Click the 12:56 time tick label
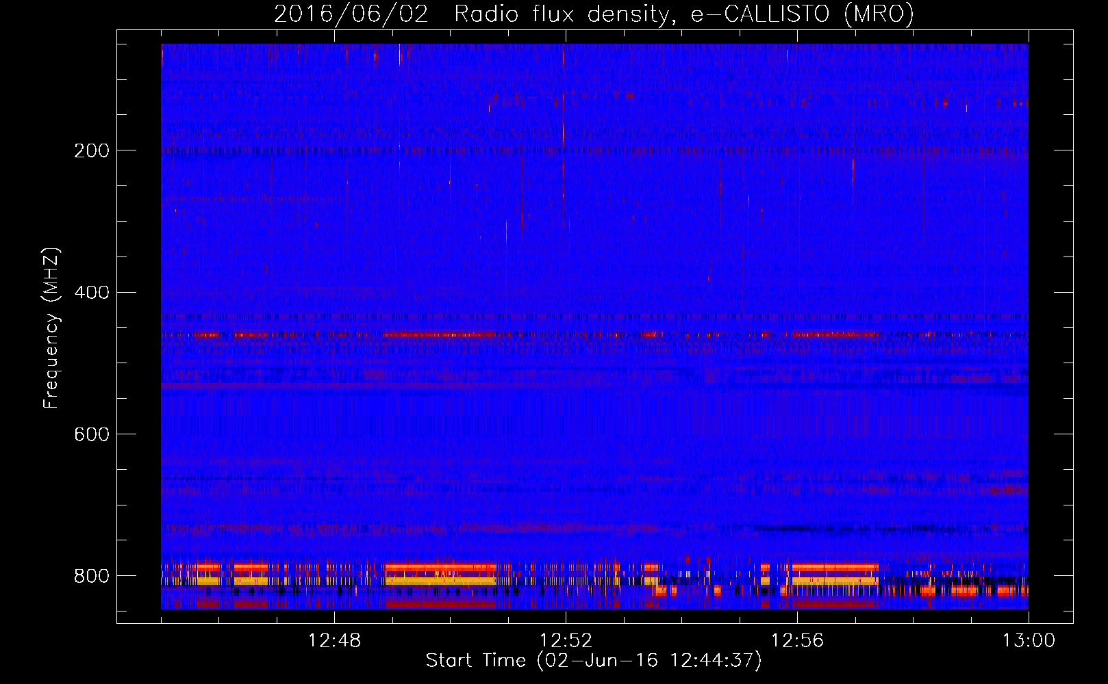Image resolution: width=1108 pixels, height=684 pixels. click(797, 641)
